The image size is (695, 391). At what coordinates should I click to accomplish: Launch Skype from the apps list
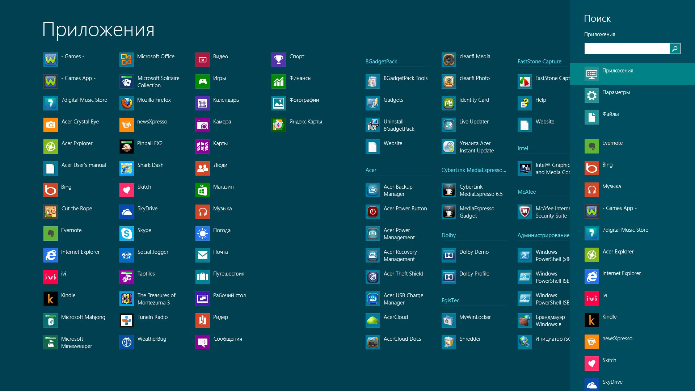click(x=126, y=234)
